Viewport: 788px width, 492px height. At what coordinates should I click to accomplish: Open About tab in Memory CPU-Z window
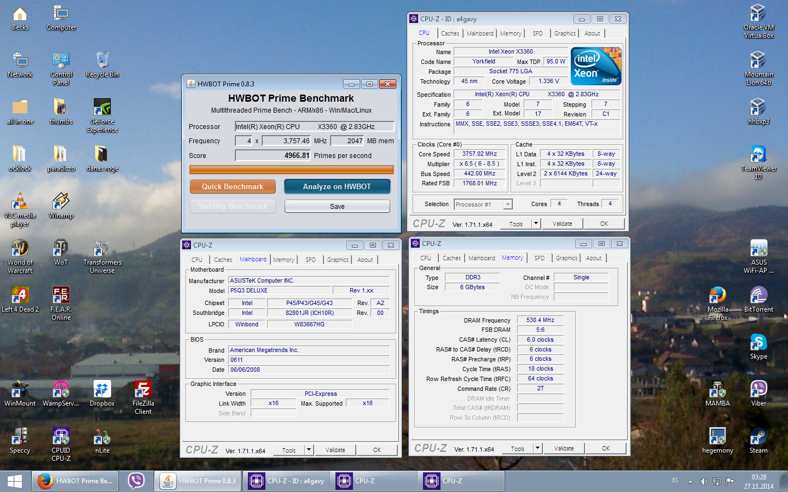pyautogui.click(x=594, y=258)
